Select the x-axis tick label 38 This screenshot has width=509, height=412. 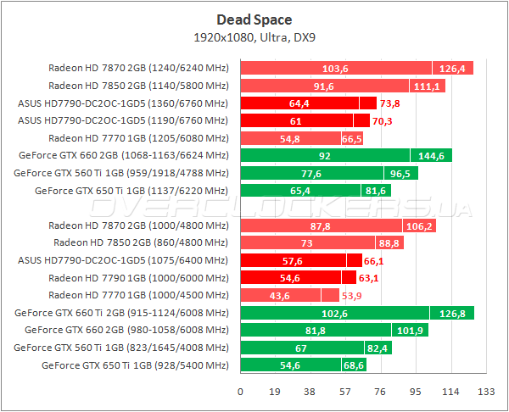click(310, 392)
